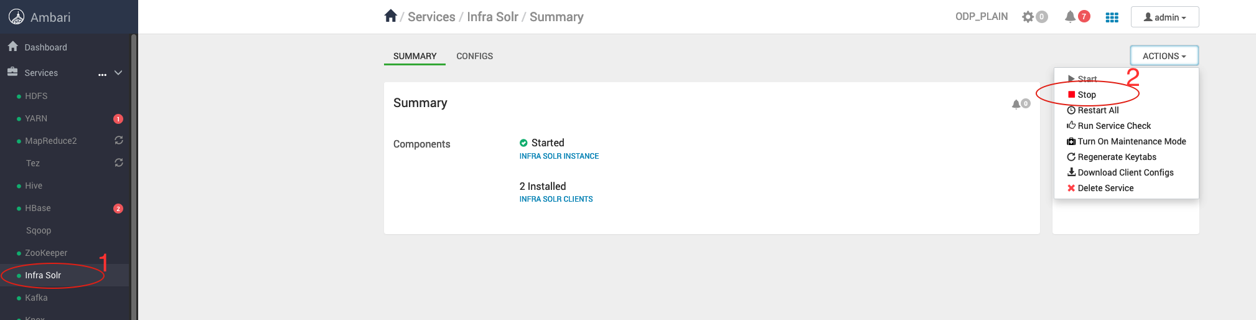The image size is (1256, 320).
Task: Switch to the CONFIGS tab
Action: pyautogui.click(x=474, y=56)
